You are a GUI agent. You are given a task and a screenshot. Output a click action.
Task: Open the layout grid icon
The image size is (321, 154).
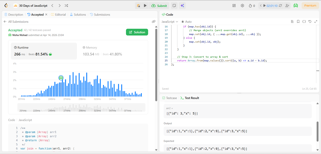pos(234,5)
